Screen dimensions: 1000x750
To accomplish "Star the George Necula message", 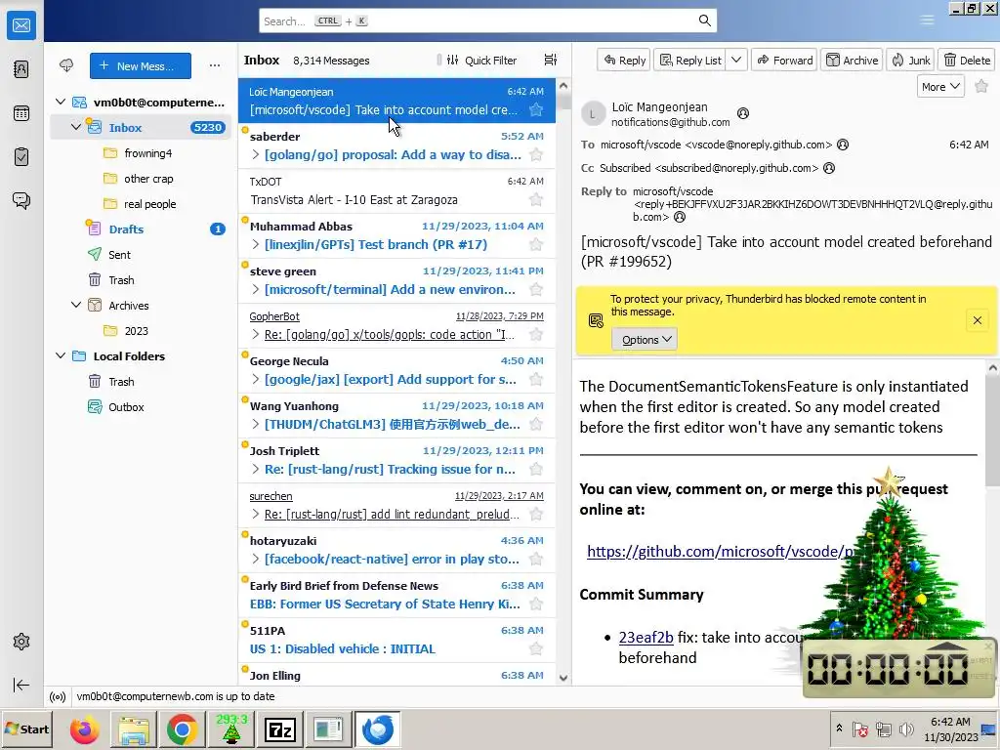I will (536, 380).
